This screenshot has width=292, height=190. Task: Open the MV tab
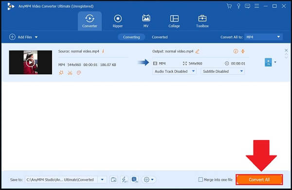[x=146, y=21]
